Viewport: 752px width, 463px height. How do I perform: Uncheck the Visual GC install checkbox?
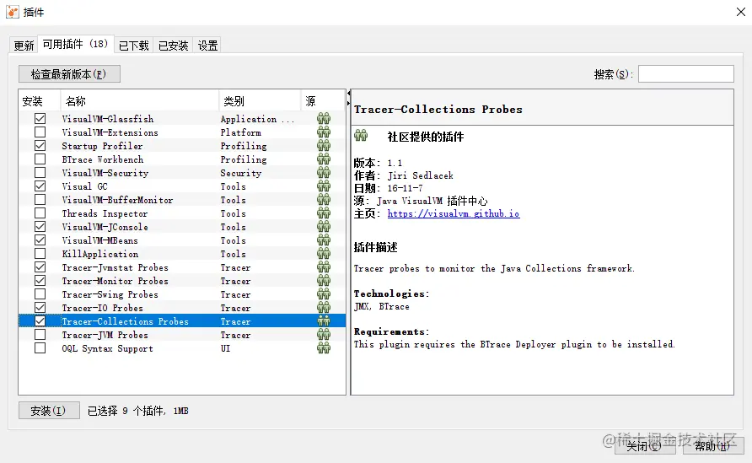click(40, 186)
